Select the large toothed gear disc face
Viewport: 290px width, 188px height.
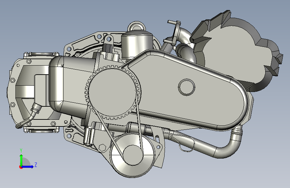[112, 92]
